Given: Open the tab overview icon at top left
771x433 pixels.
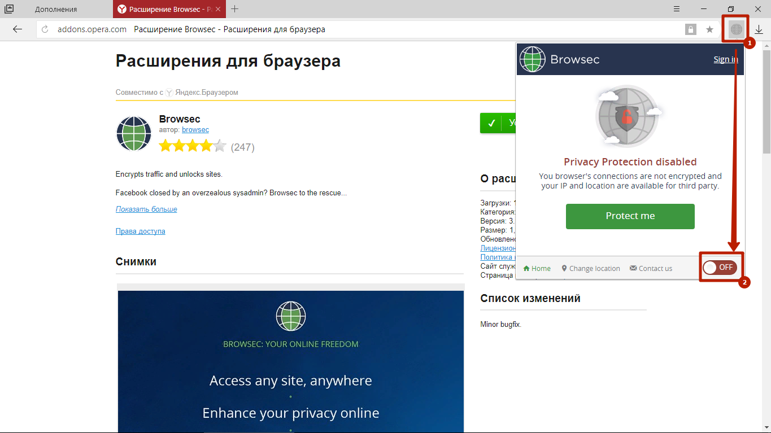Looking at the screenshot, I should (x=9, y=9).
